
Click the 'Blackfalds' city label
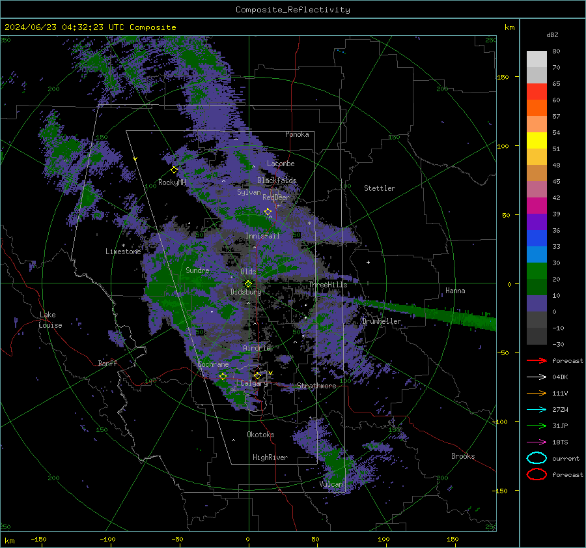(x=277, y=180)
